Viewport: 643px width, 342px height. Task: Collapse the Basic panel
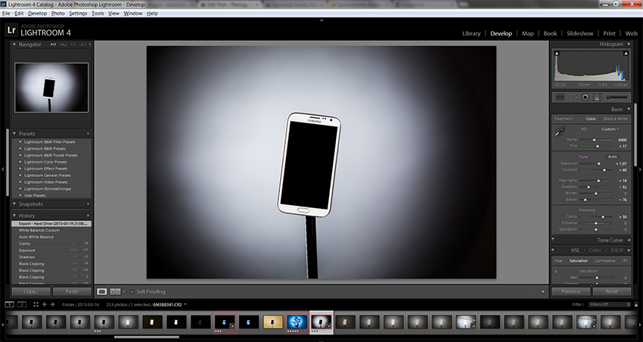628,109
